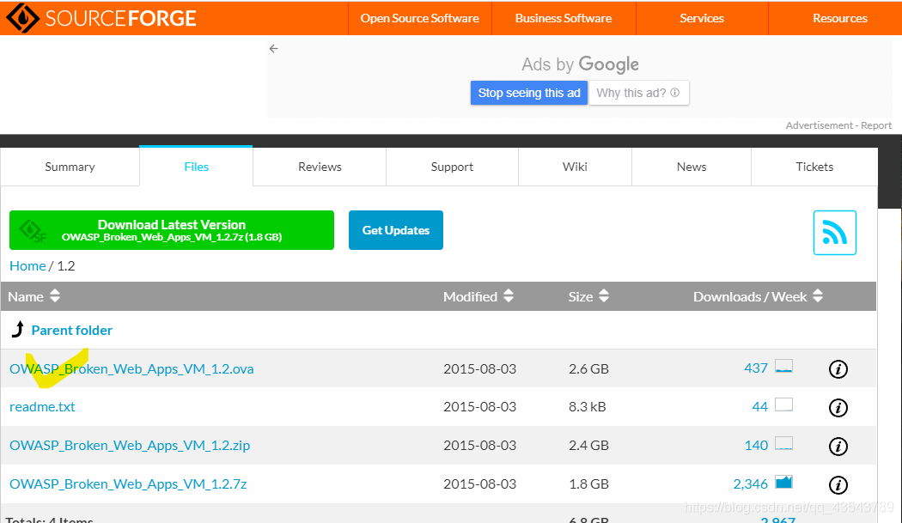Open the Wiki tab

(575, 167)
